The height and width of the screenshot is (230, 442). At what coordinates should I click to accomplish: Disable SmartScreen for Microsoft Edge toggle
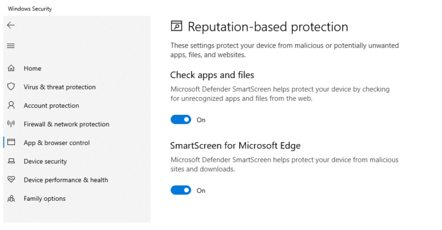tap(181, 190)
